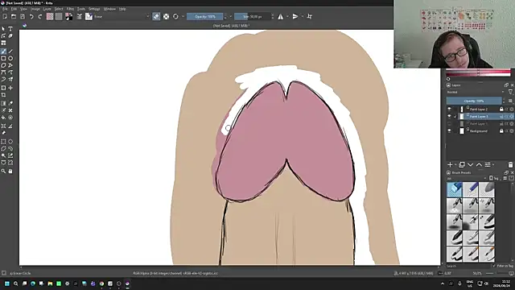Add a new paint layer
Viewport: 515px width, 290px height.
point(450,164)
